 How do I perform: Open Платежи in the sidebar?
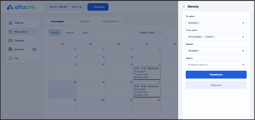pyautogui.click(x=19, y=40)
